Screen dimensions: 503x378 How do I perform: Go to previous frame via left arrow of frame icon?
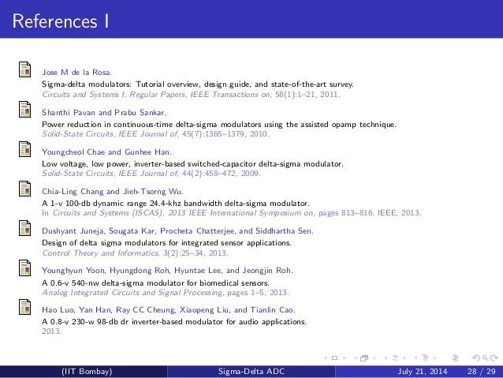click(x=356, y=357)
